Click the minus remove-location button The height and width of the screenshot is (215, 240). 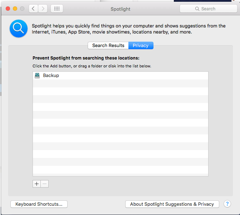tap(45, 184)
